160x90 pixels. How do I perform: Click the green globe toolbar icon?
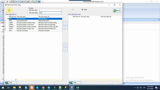14,2
